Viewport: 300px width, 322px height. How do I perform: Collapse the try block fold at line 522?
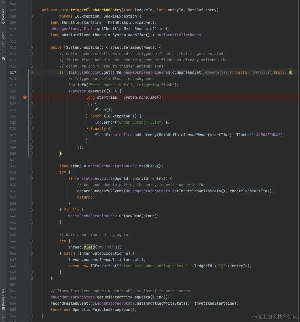(x=31, y=104)
